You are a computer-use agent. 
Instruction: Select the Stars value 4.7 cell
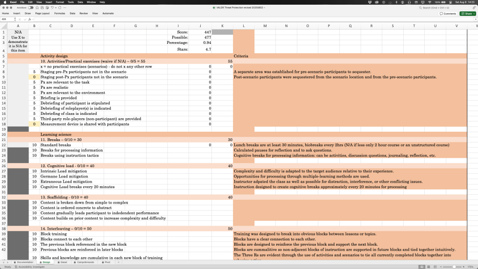point(200,49)
